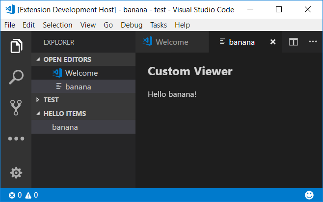Open the Search view magnifier icon
The image size is (323, 202).
point(16,77)
